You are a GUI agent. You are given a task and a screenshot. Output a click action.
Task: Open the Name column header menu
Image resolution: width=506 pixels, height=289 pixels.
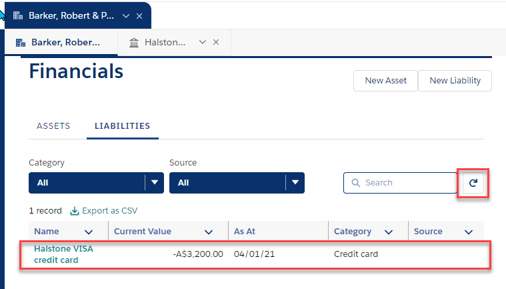(x=89, y=232)
